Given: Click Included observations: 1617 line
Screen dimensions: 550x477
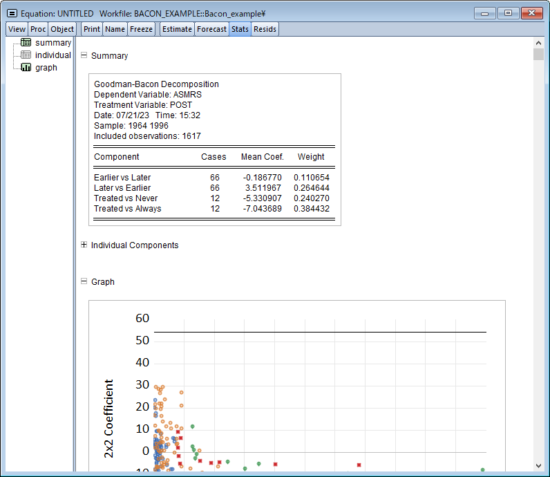Looking at the screenshot, I should pyautogui.click(x=147, y=135).
